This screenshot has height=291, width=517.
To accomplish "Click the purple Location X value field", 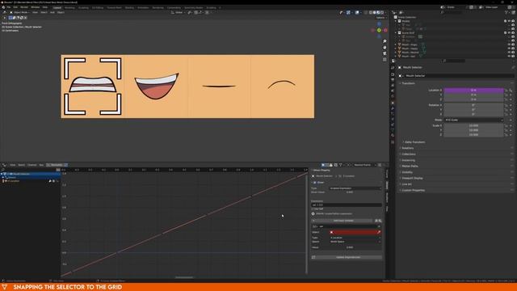I will 474,90.
